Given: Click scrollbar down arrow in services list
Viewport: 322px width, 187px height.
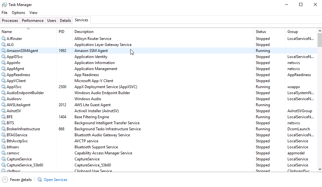Looking at the screenshot, I should point(320,169).
